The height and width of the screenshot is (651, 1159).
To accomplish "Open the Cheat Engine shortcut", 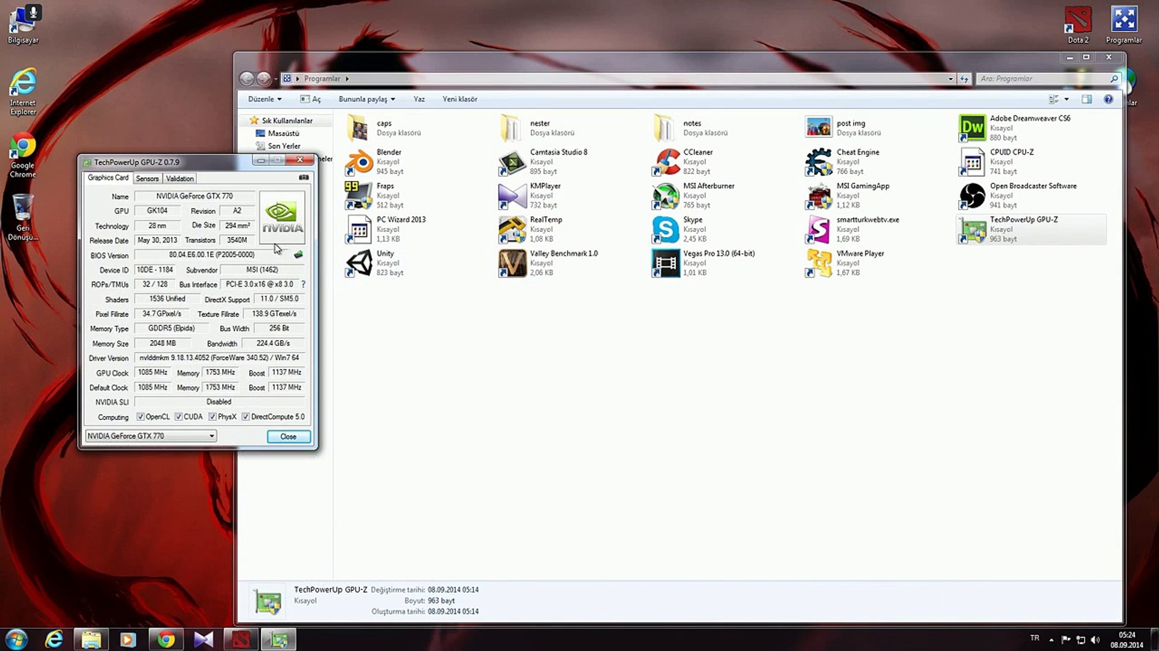I will point(819,162).
